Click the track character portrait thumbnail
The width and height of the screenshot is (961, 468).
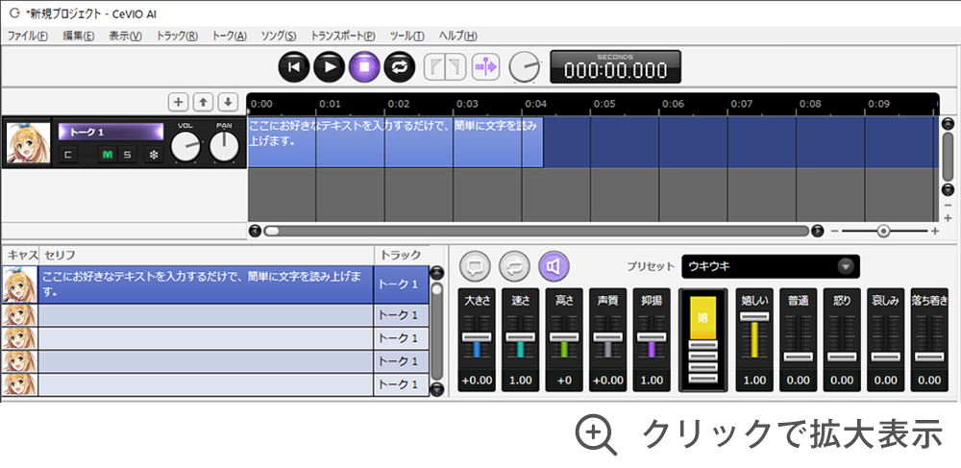[x=28, y=143]
